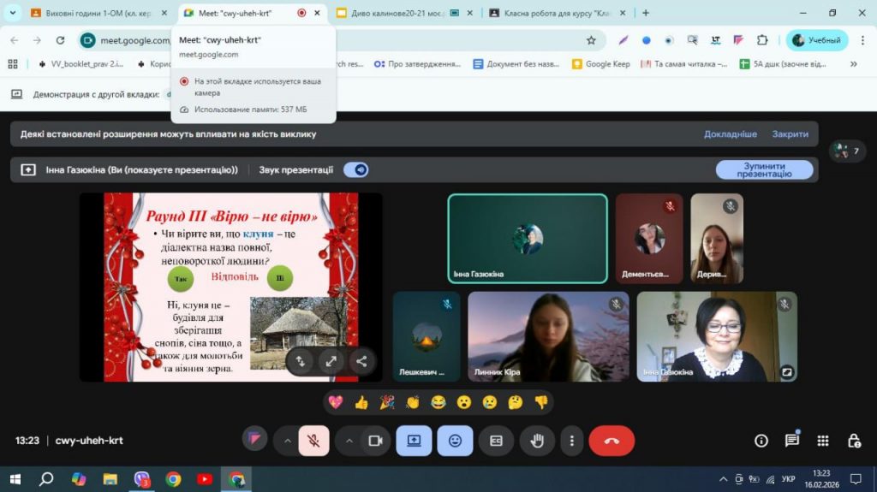
Task: Click the red leave call button
Action: (x=612, y=441)
